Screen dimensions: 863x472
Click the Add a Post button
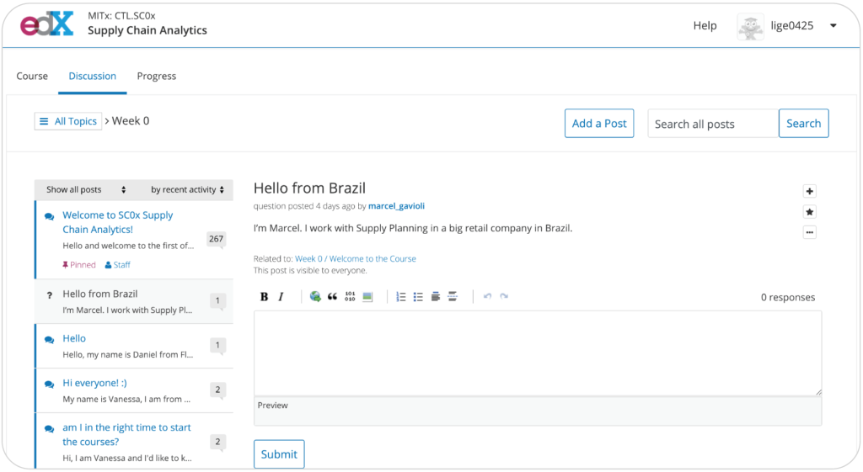pyautogui.click(x=599, y=124)
